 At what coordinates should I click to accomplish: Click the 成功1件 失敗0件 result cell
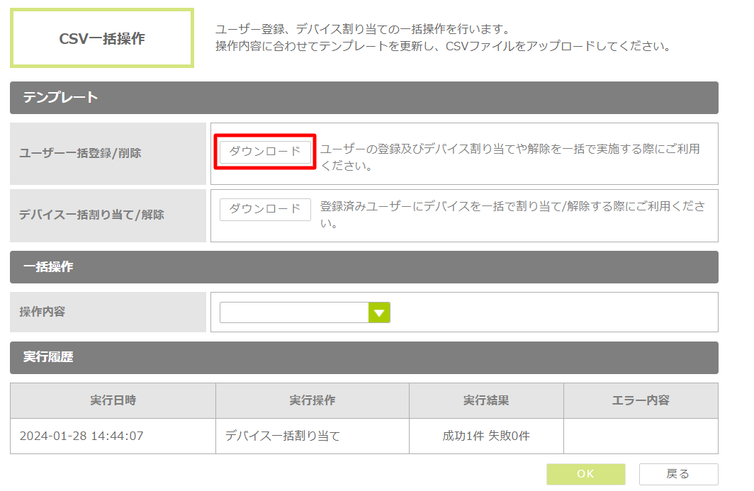click(x=486, y=436)
